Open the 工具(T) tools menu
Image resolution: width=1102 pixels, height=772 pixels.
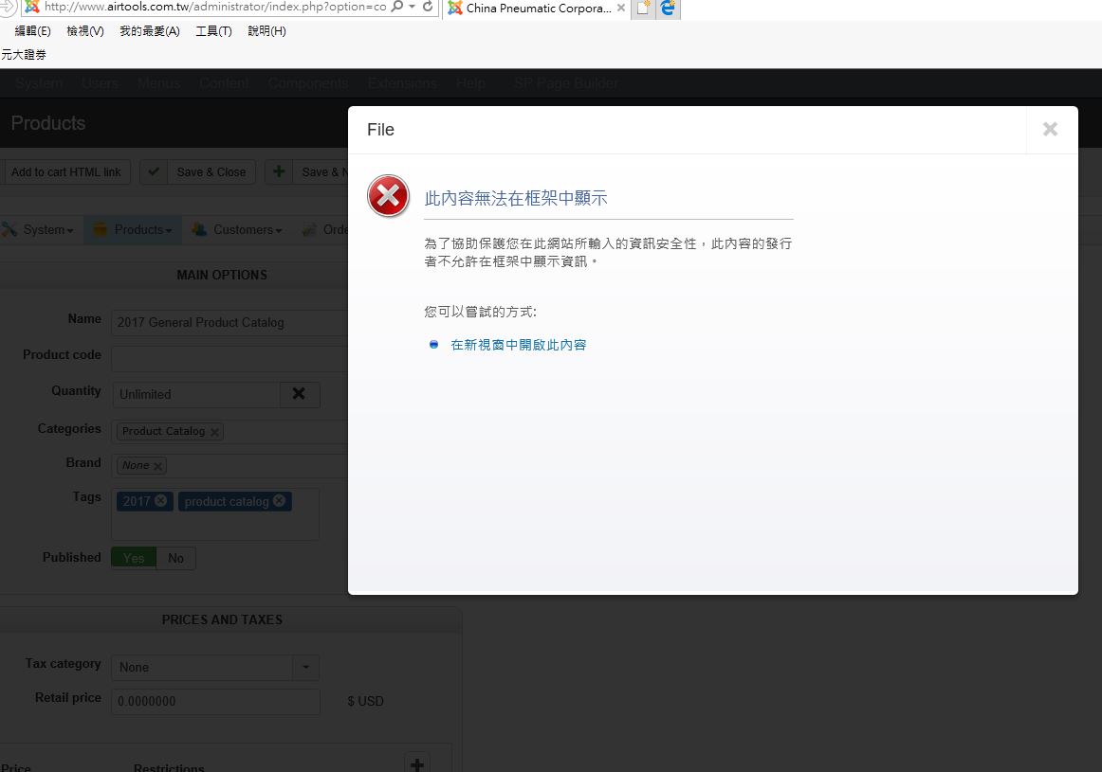[213, 31]
